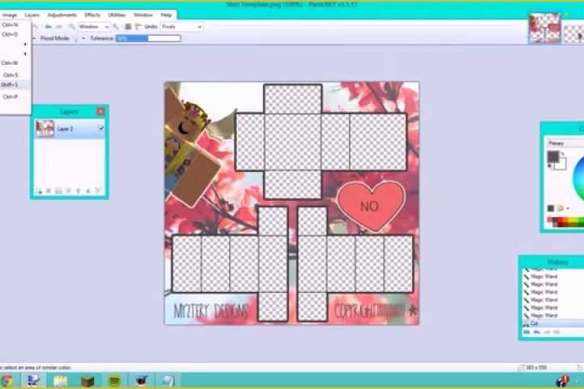Screen dimensions: 584x389
Task: Click the Redo arrow in the toolbar
Action: [58, 27]
